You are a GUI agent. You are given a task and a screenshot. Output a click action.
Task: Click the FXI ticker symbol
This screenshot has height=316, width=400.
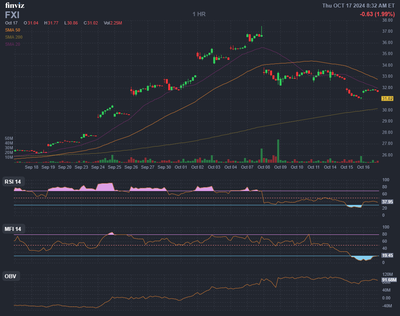pos(12,15)
